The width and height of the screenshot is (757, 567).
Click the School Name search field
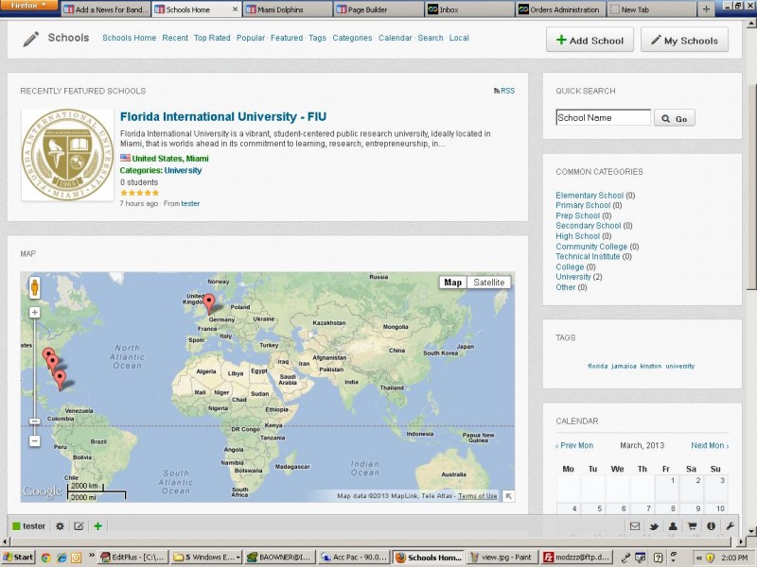(x=604, y=117)
